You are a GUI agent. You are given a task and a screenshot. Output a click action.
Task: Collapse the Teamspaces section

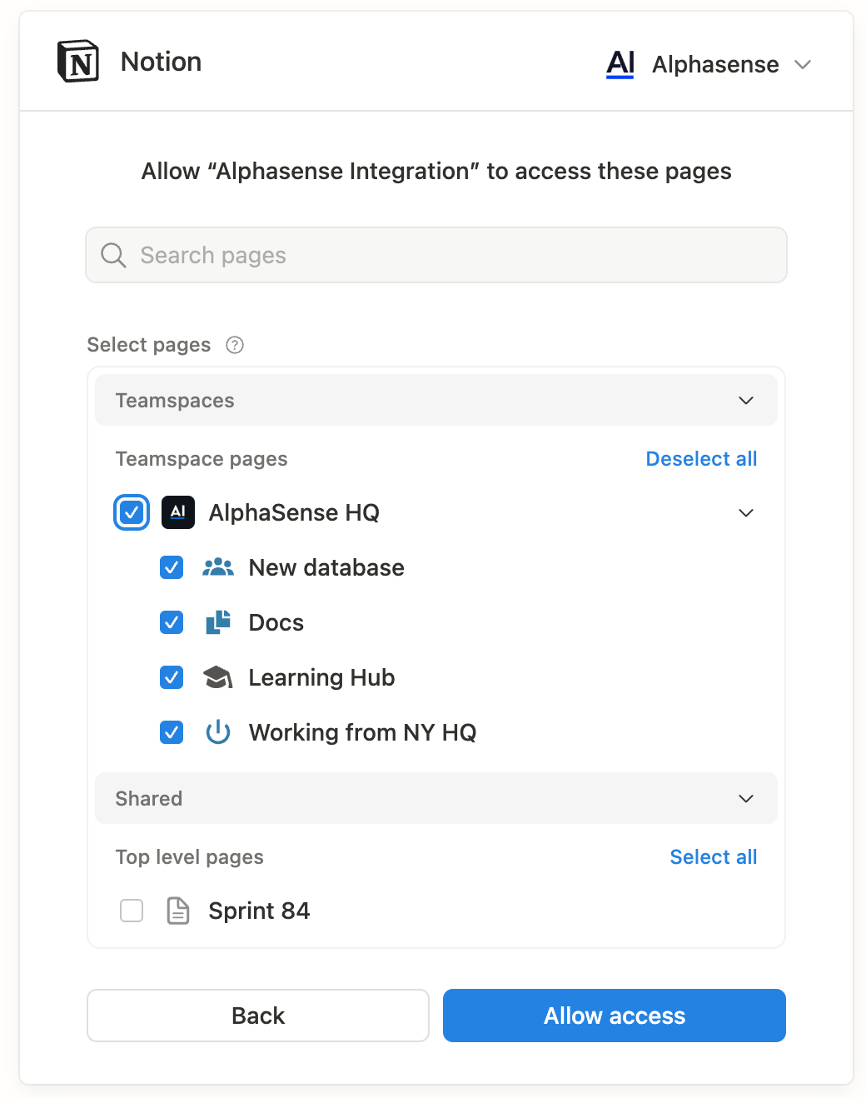745,401
